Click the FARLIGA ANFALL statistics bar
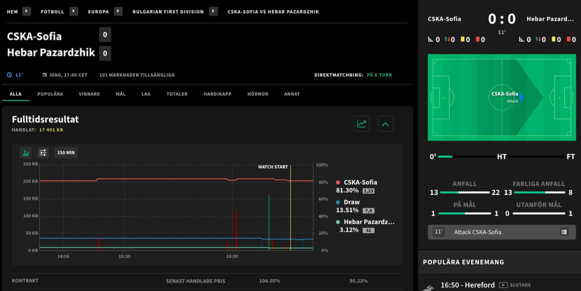 coord(539,192)
